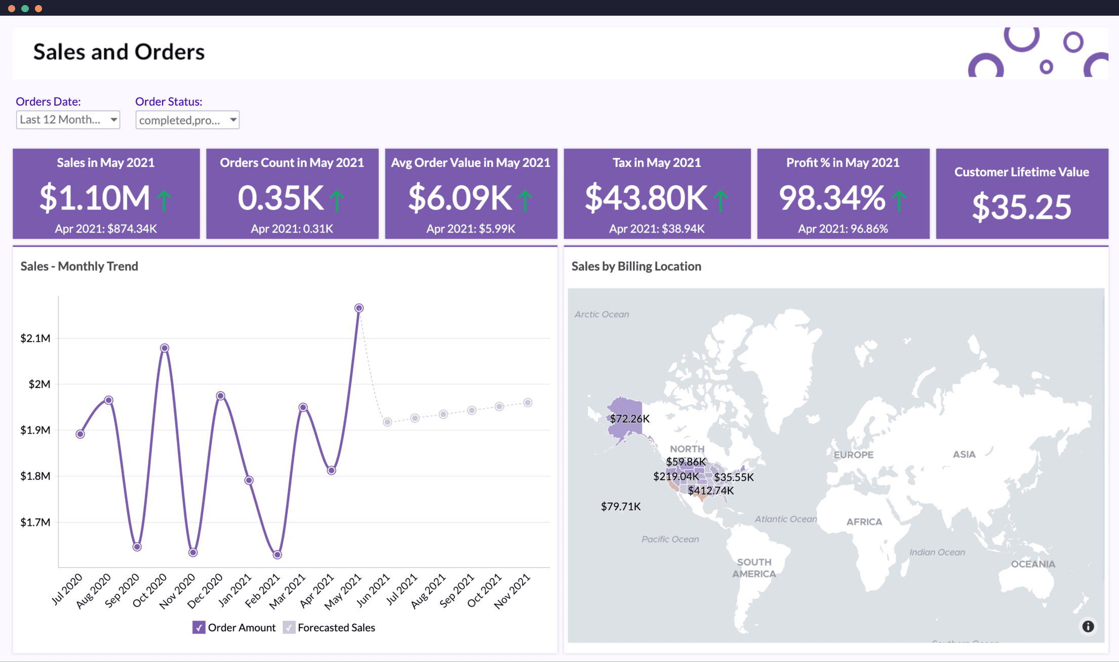Click the Nov 2021 forecast point

click(x=528, y=403)
